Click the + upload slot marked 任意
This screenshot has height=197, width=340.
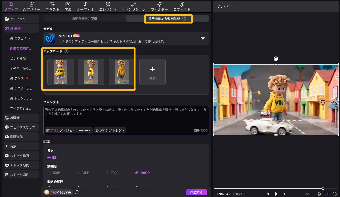pos(152,72)
